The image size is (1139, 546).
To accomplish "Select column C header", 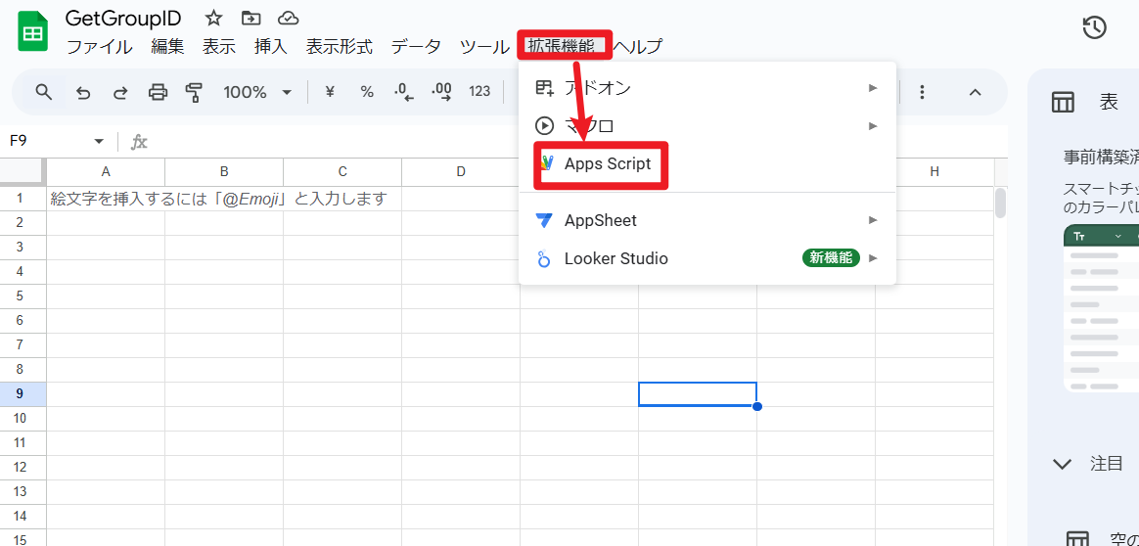I will coord(342,172).
